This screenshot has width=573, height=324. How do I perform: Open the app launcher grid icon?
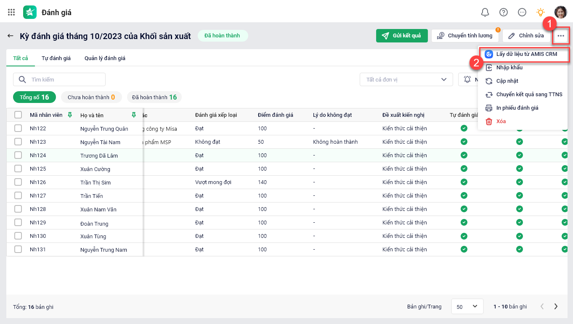11,12
